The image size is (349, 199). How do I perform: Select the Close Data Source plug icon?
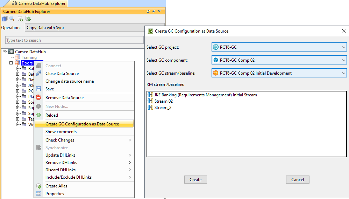pyautogui.click(x=38, y=74)
